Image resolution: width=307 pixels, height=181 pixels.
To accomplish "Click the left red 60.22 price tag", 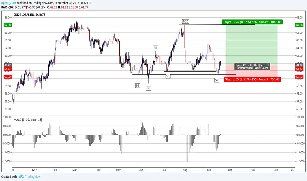I will tap(8, 77).
